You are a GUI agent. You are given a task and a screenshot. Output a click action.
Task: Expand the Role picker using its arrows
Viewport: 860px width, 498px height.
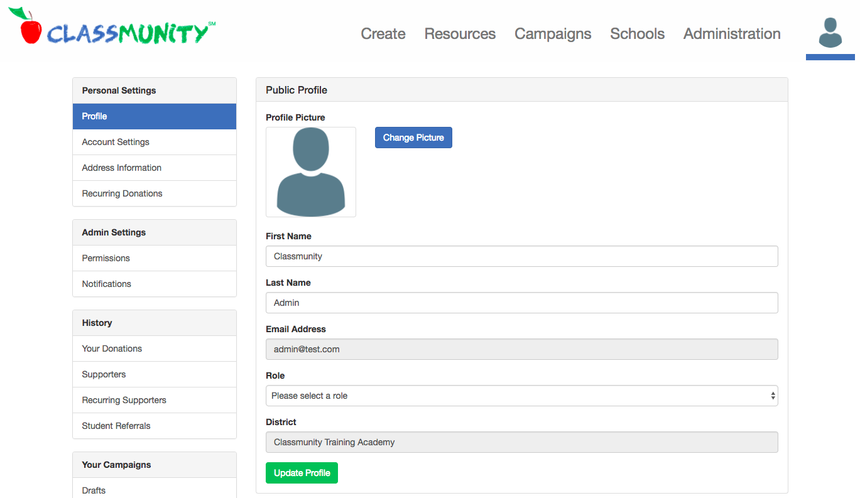point(771,396)
